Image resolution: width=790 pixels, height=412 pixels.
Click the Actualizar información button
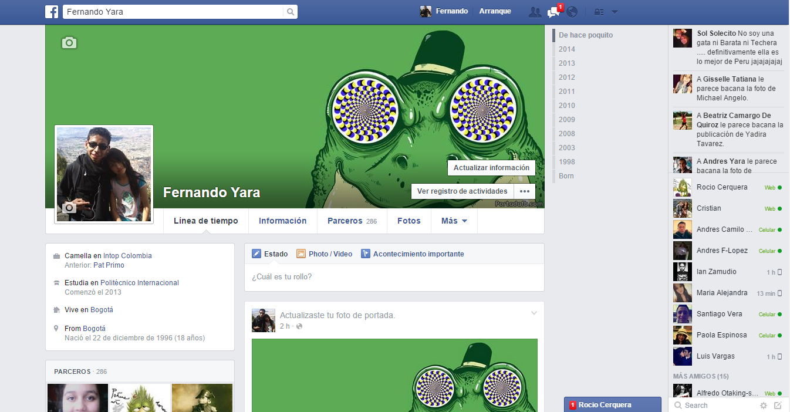click(x=491, y=168)
